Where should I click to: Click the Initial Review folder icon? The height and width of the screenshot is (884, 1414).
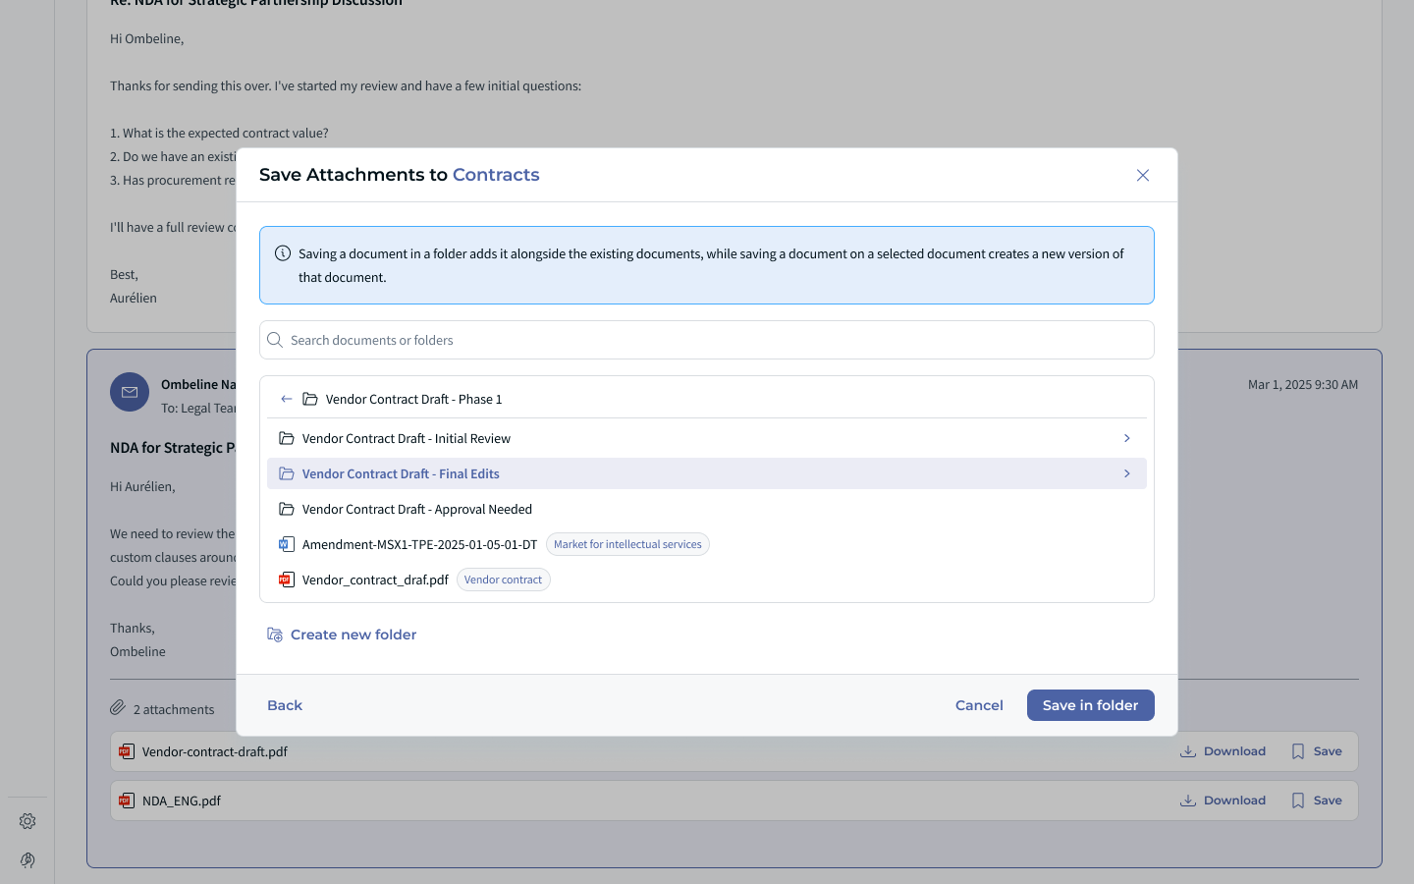pos(287,438)
